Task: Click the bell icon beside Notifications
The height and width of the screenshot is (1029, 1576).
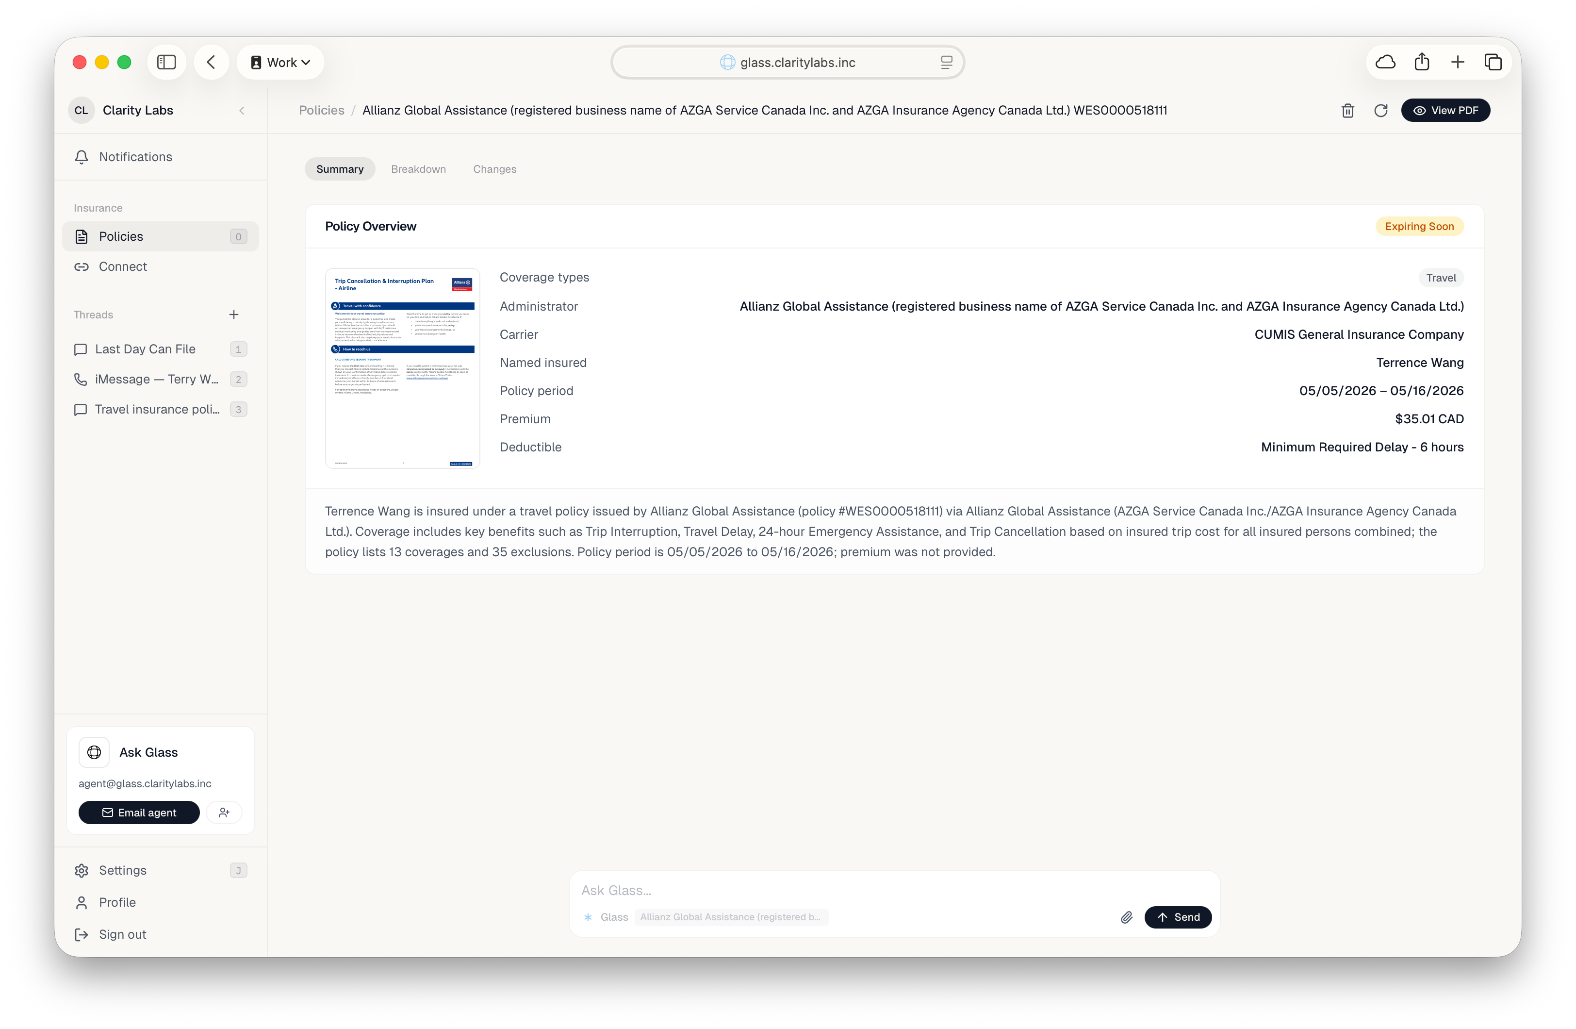Action: pyautogui.click(x=82, y=157)
